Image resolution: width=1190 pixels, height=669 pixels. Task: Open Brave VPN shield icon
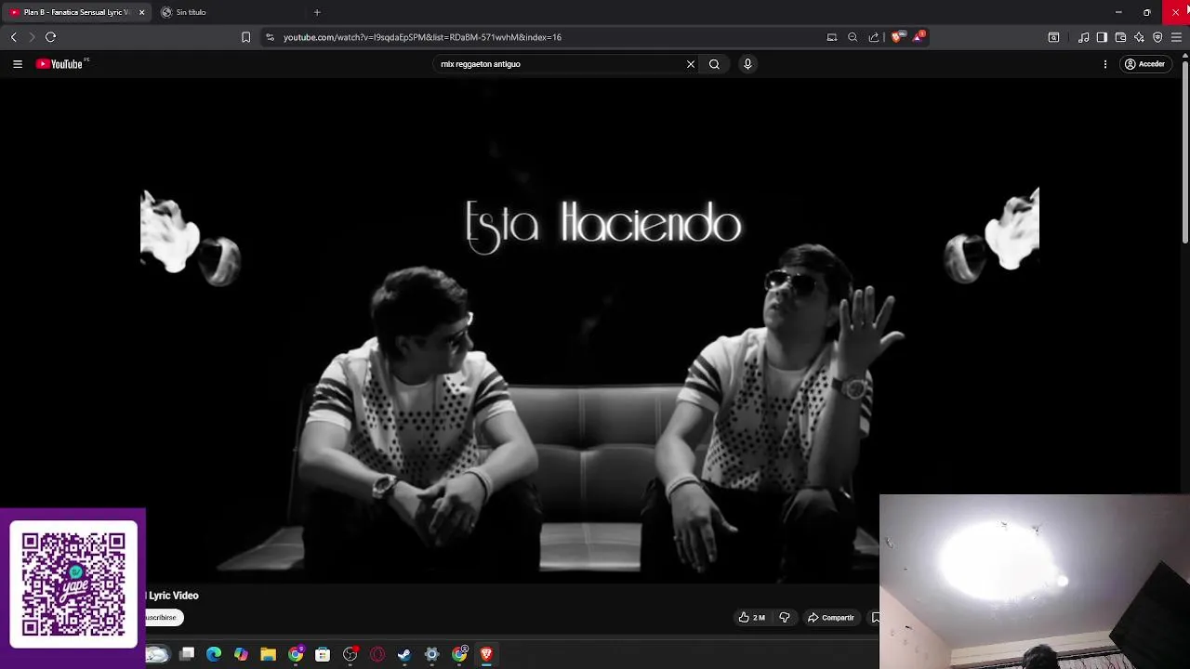(x=1157, y=37)
